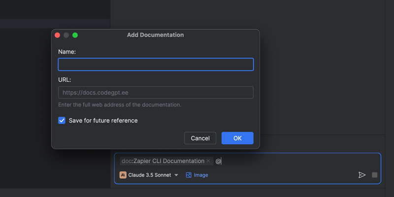
Task: Click the green zoom button on dialog
Action: (75, 35)
